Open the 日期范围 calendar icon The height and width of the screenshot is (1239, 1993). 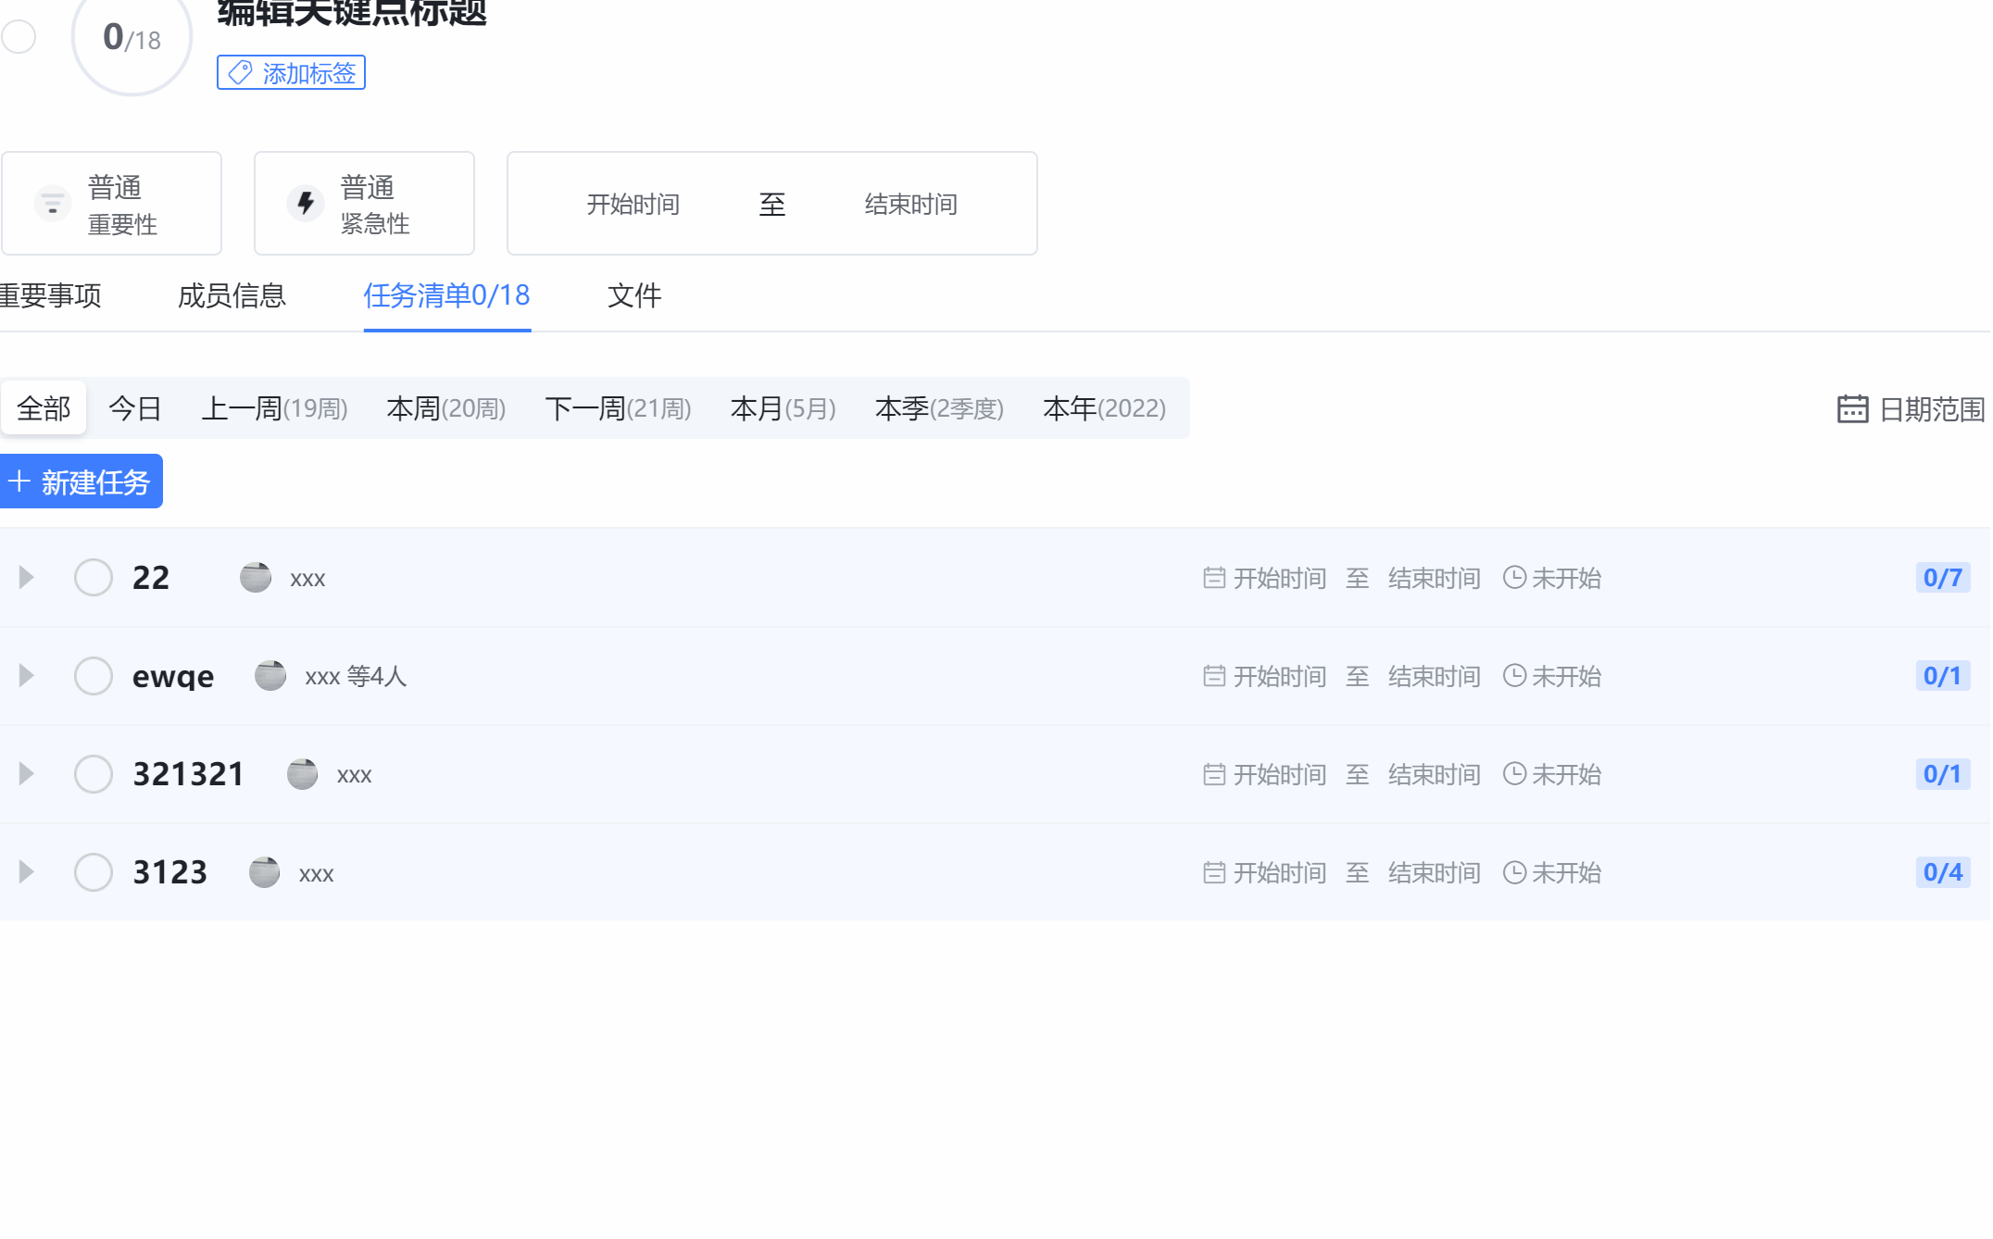pos(1851,408)
